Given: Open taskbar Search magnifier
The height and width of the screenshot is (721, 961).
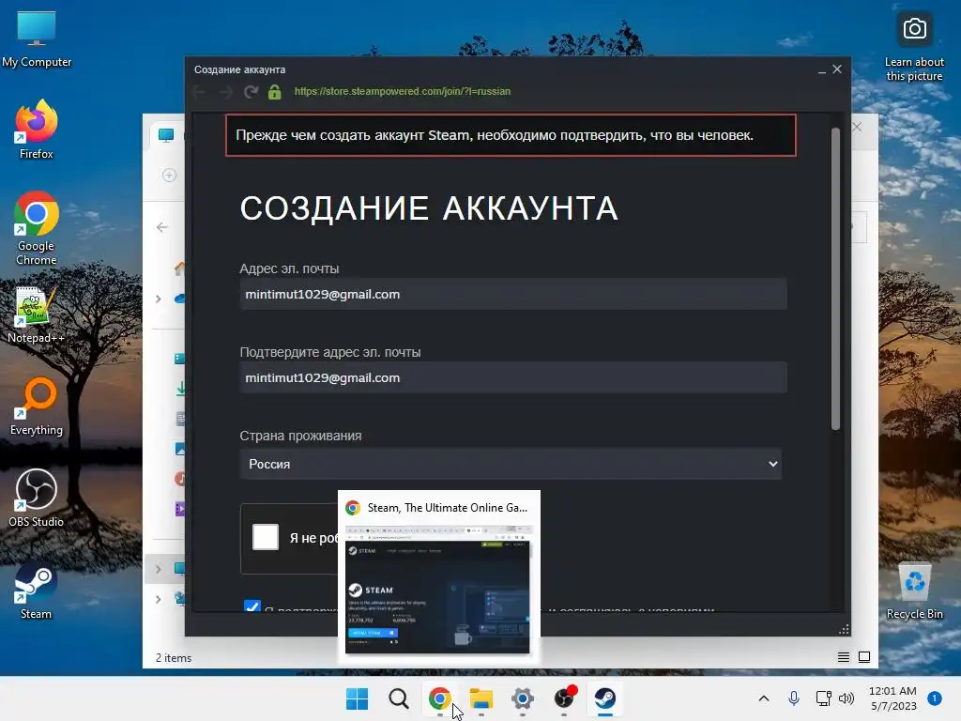Looking at the screenshot, I should click(398, 698).
